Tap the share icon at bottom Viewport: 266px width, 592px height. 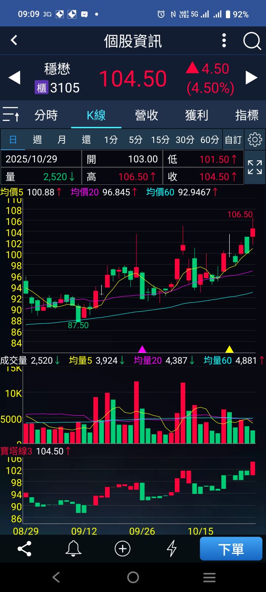[24, 549]
